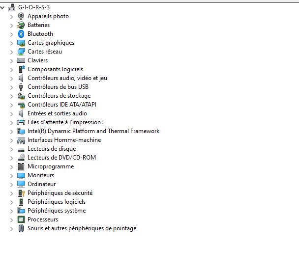Click the Lecteurs de disque drive icon
Image resolution: width=299 pixels, height=272 pixels.
(21, 150)
